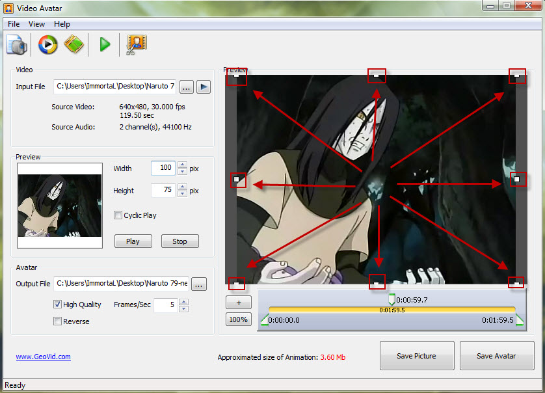545x393 pixels.
Task: Click the Save Avatar button
Action: pyautogui.click(x=497, y=355)
